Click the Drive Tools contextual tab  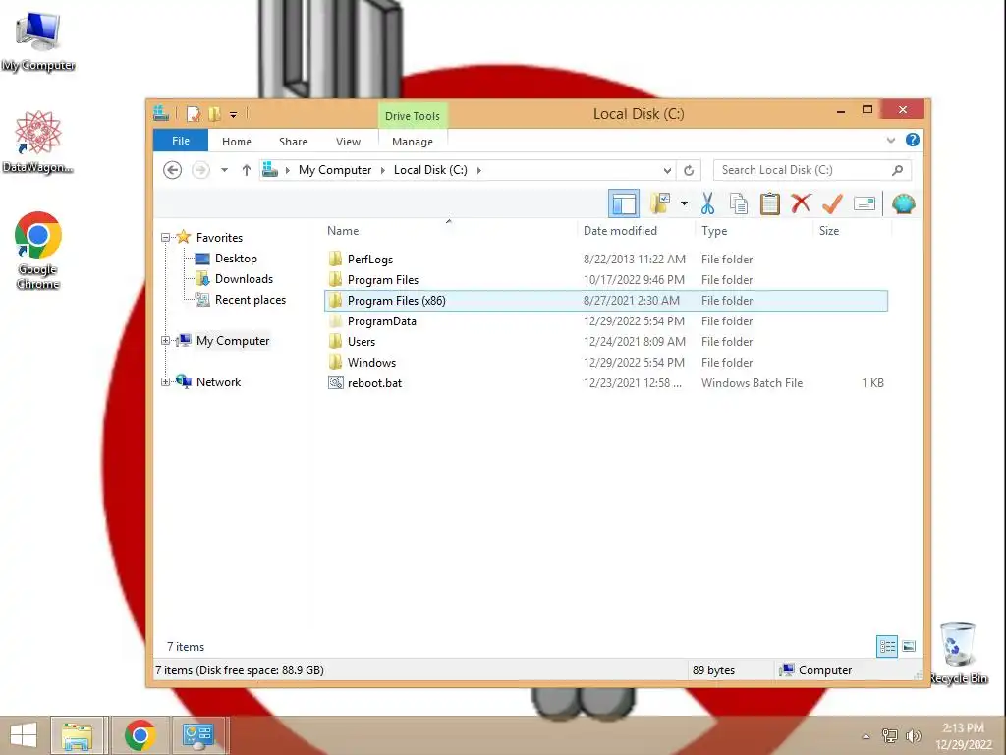pyautogui.click(x=413, y=116)
